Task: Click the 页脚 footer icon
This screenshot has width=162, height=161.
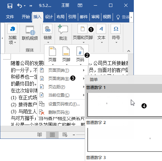Action: [x=66, y=51]
